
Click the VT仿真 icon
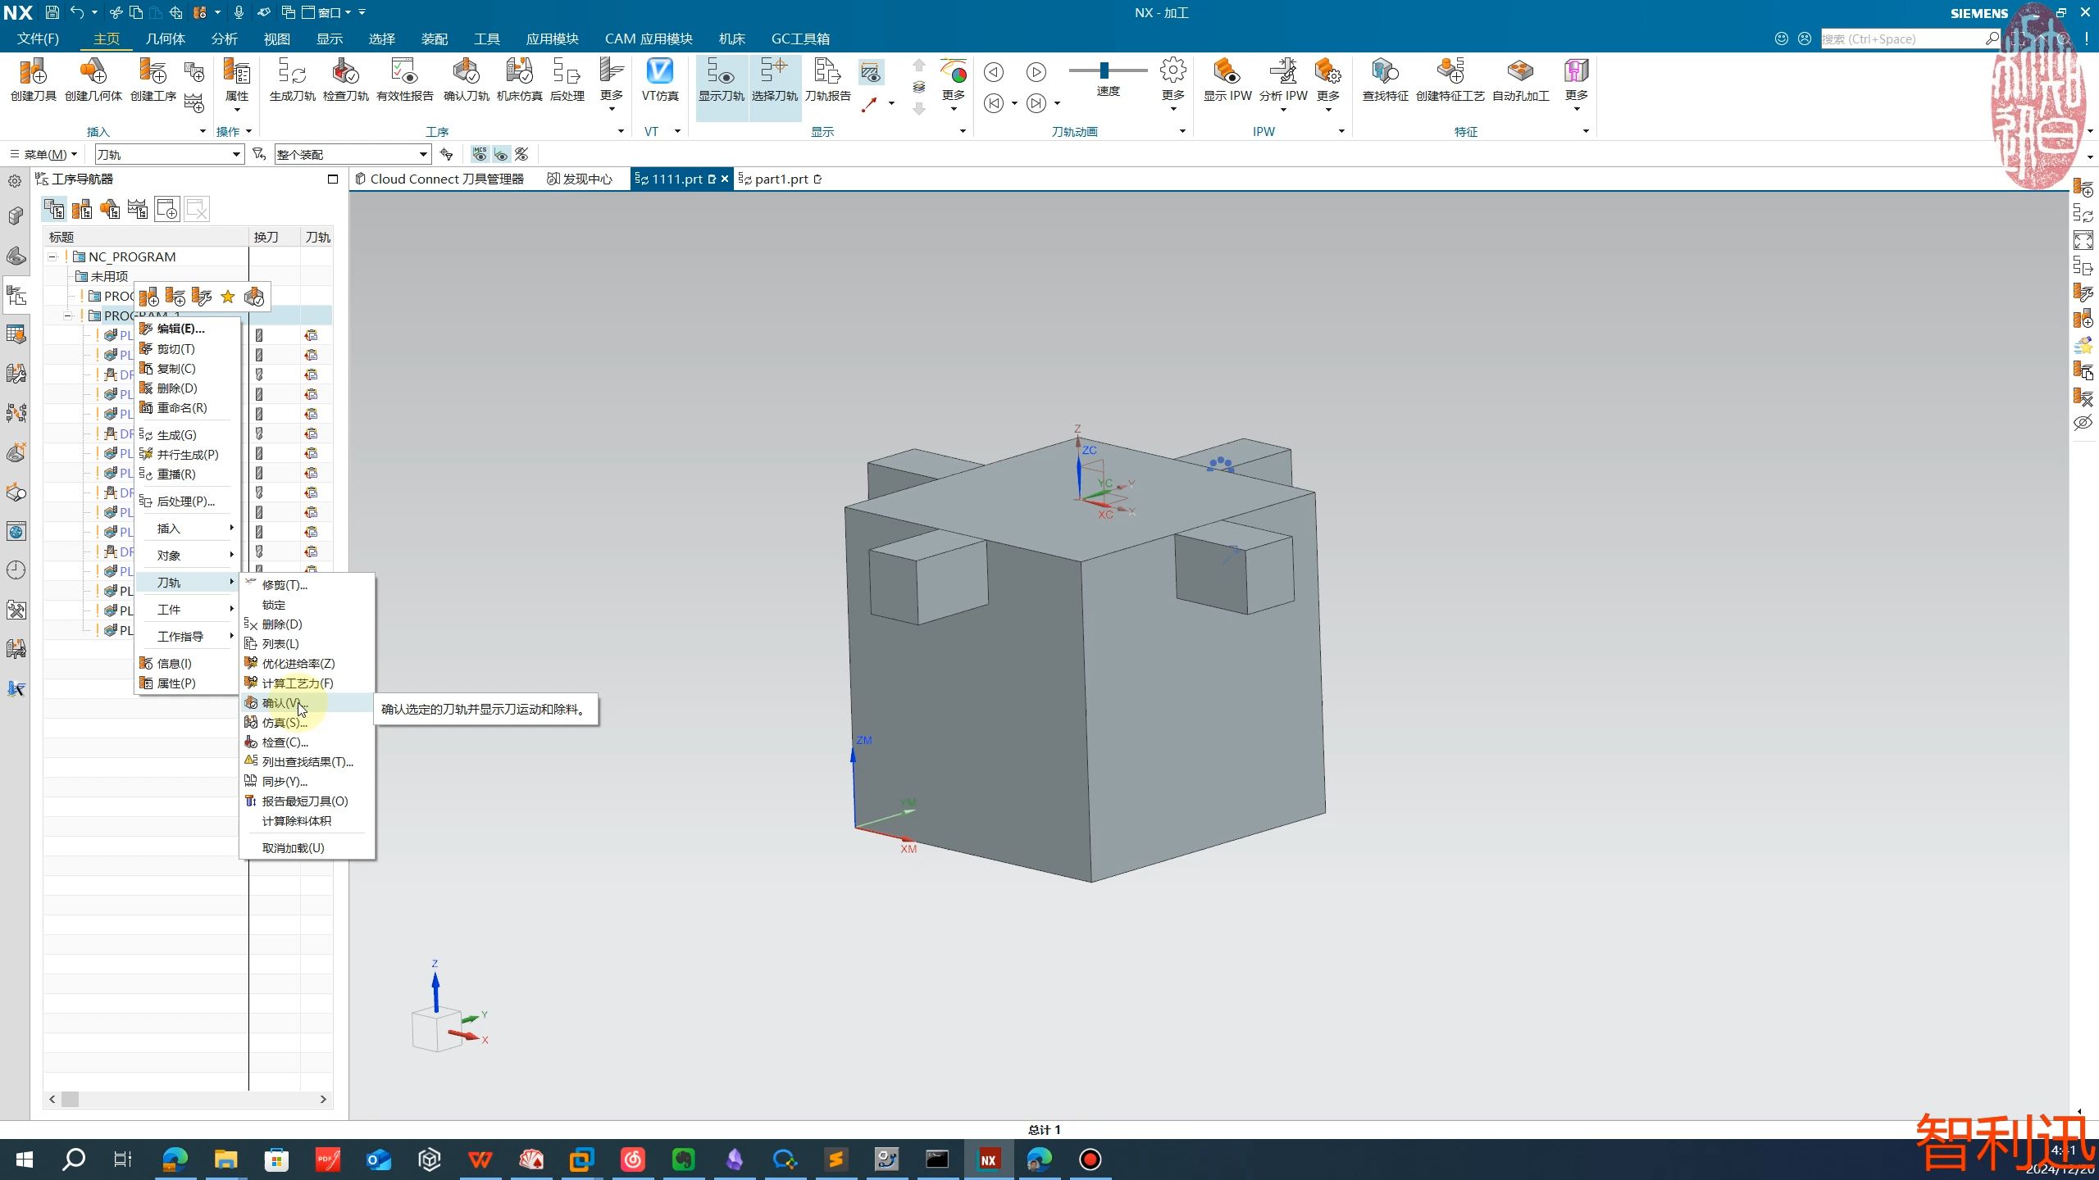659,74
